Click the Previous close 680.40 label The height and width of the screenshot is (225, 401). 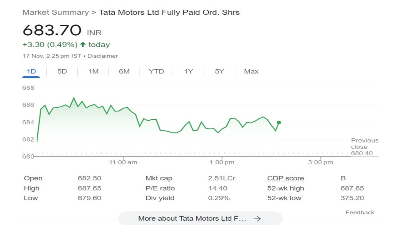click(364, 147)
